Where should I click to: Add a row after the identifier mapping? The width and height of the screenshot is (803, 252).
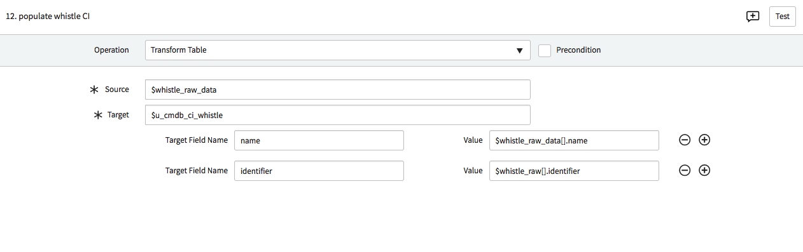click(704, 170)
